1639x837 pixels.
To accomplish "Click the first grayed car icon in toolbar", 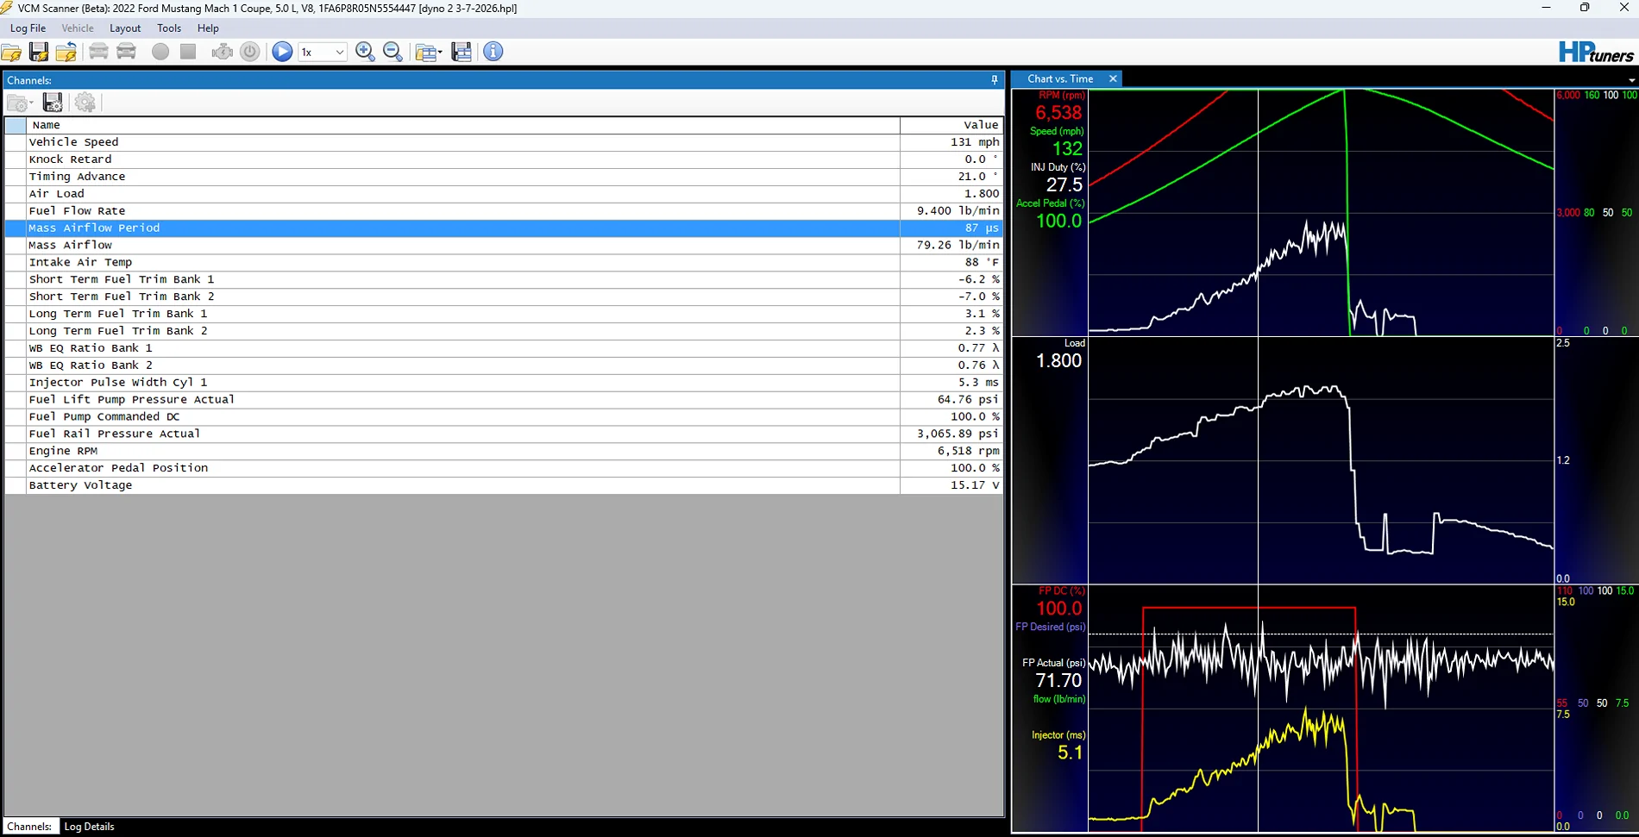I will point(99,52).
